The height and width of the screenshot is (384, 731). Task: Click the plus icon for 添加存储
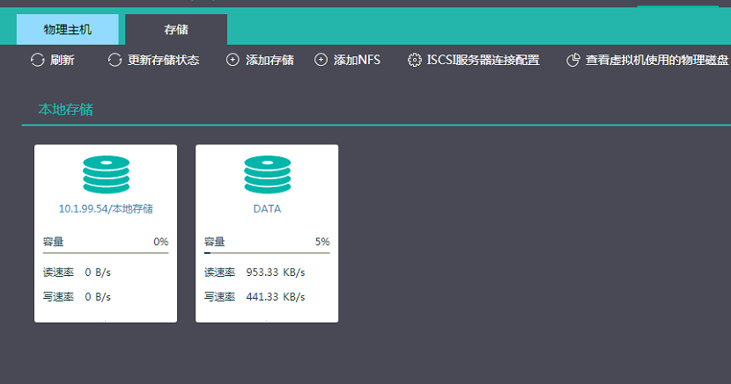point(233,60)
